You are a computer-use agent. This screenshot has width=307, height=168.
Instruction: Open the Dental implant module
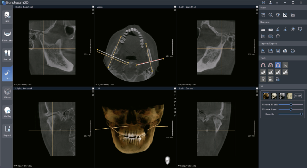7,55
